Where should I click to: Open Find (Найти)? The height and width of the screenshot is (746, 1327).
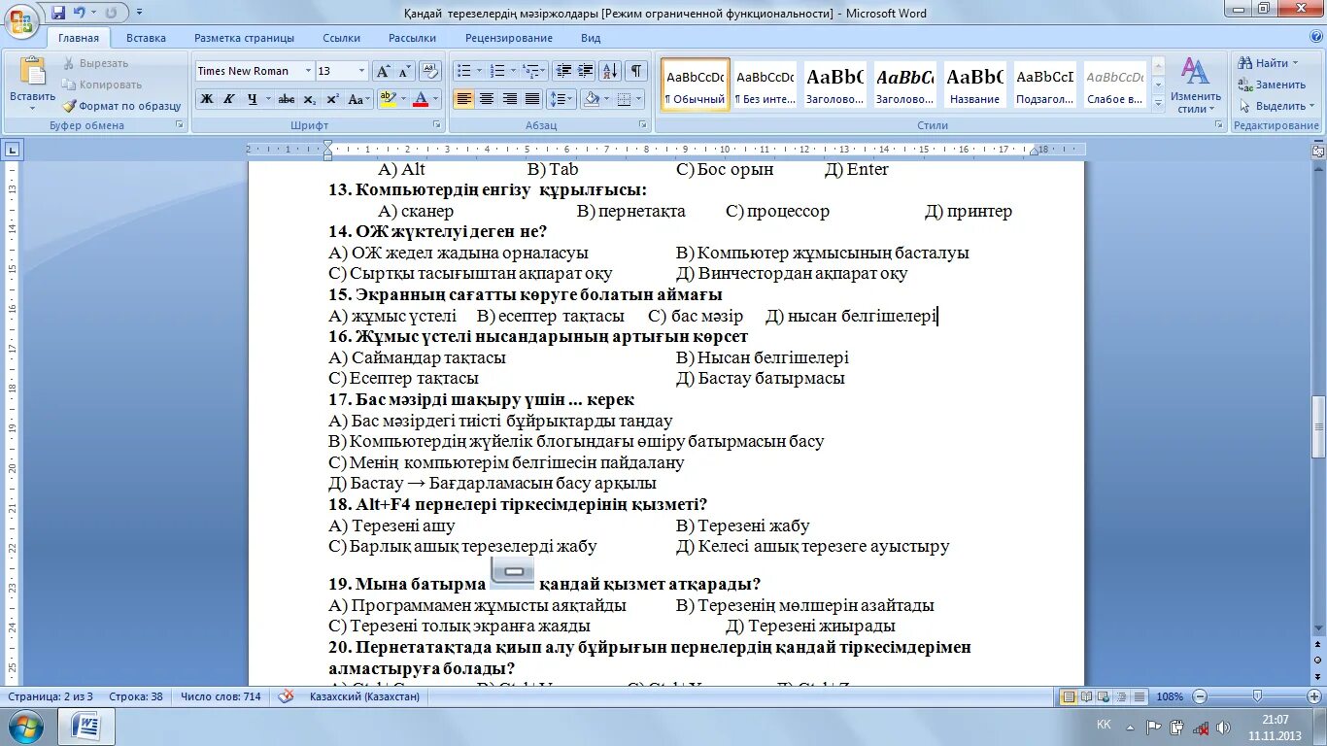[x=1268, y=63]
